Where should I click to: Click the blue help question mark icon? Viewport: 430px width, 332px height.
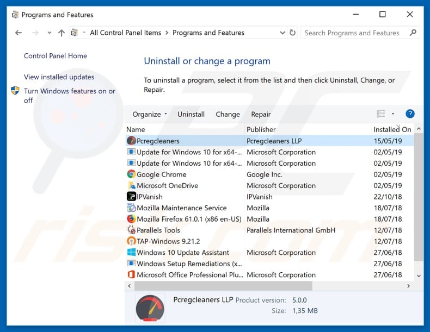(x=410, y=114)
